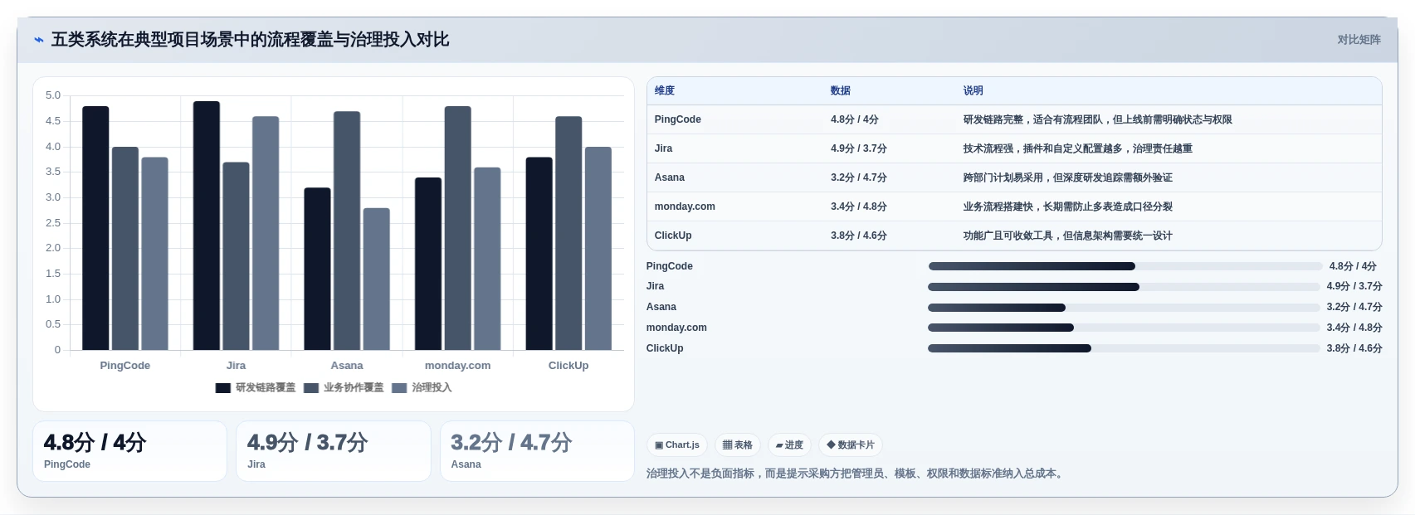The width and height of the screenshot is (1415, 515).
Task: Open the PingCode score card
Action: pyautogui.click(x=129, y=451)
